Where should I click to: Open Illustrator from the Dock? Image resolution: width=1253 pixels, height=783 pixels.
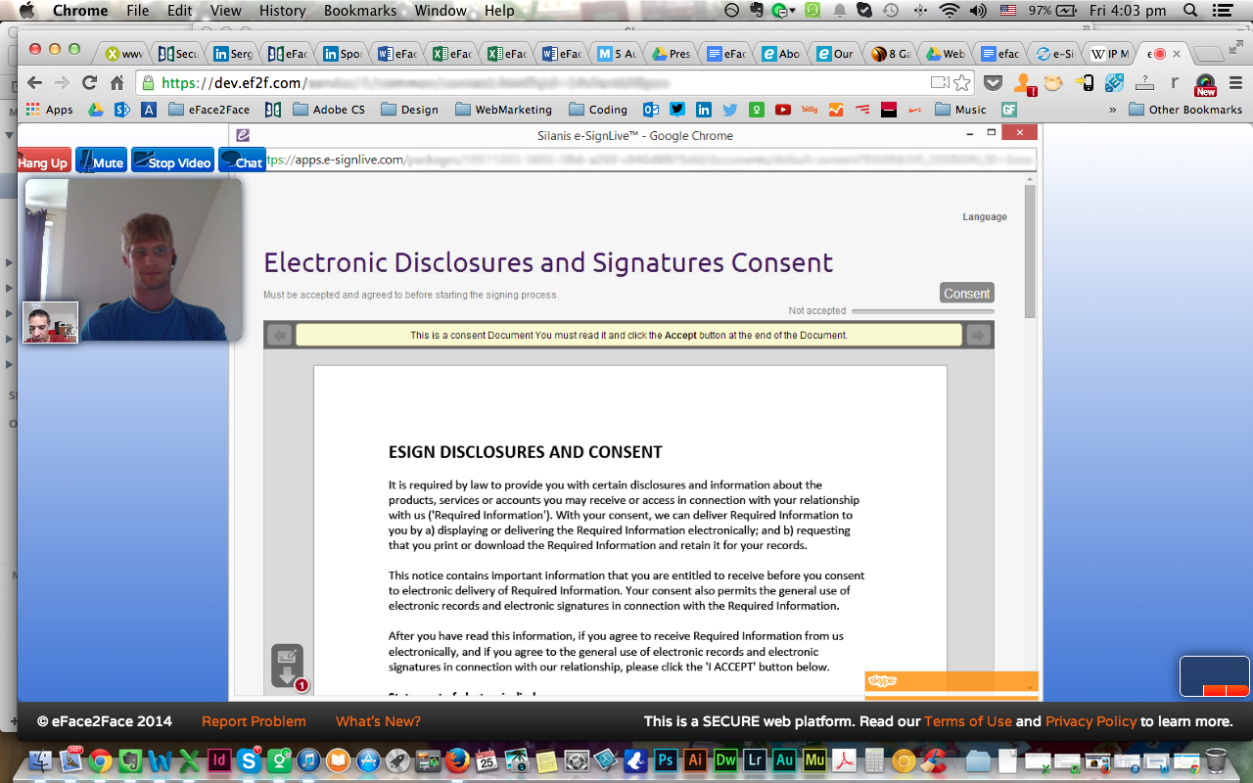[x=696, y=760]
